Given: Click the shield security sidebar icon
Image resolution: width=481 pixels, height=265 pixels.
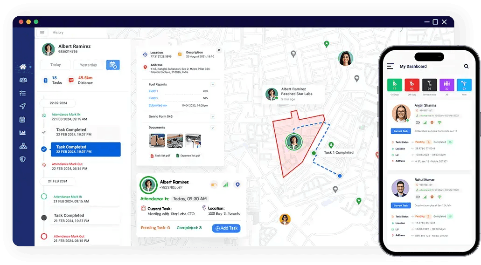Looking at the screenshot, I should [23, 159].
